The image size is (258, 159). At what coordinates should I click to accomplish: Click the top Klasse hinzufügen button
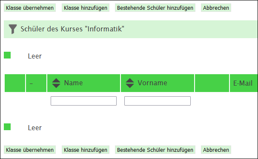click(x=86, y=8)
